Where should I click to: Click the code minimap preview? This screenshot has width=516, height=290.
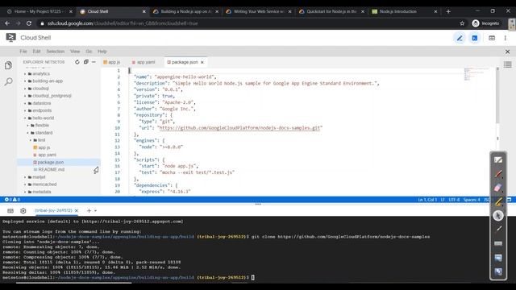[476, 74]
